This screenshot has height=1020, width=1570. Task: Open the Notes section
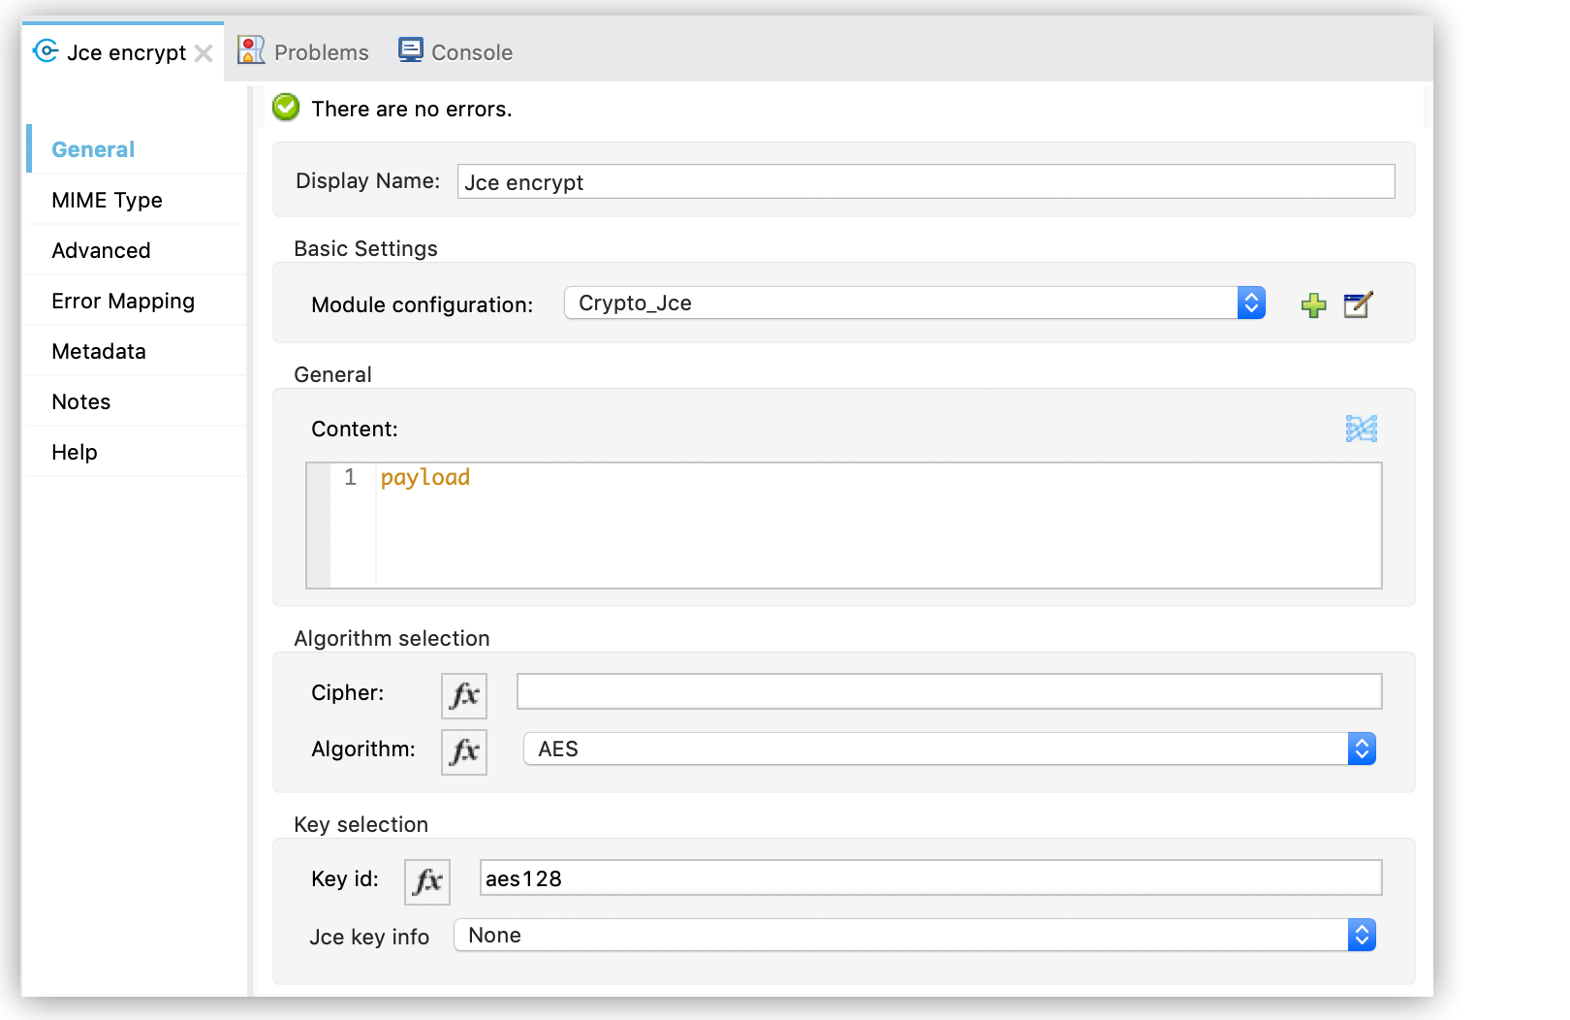[80, 400]
